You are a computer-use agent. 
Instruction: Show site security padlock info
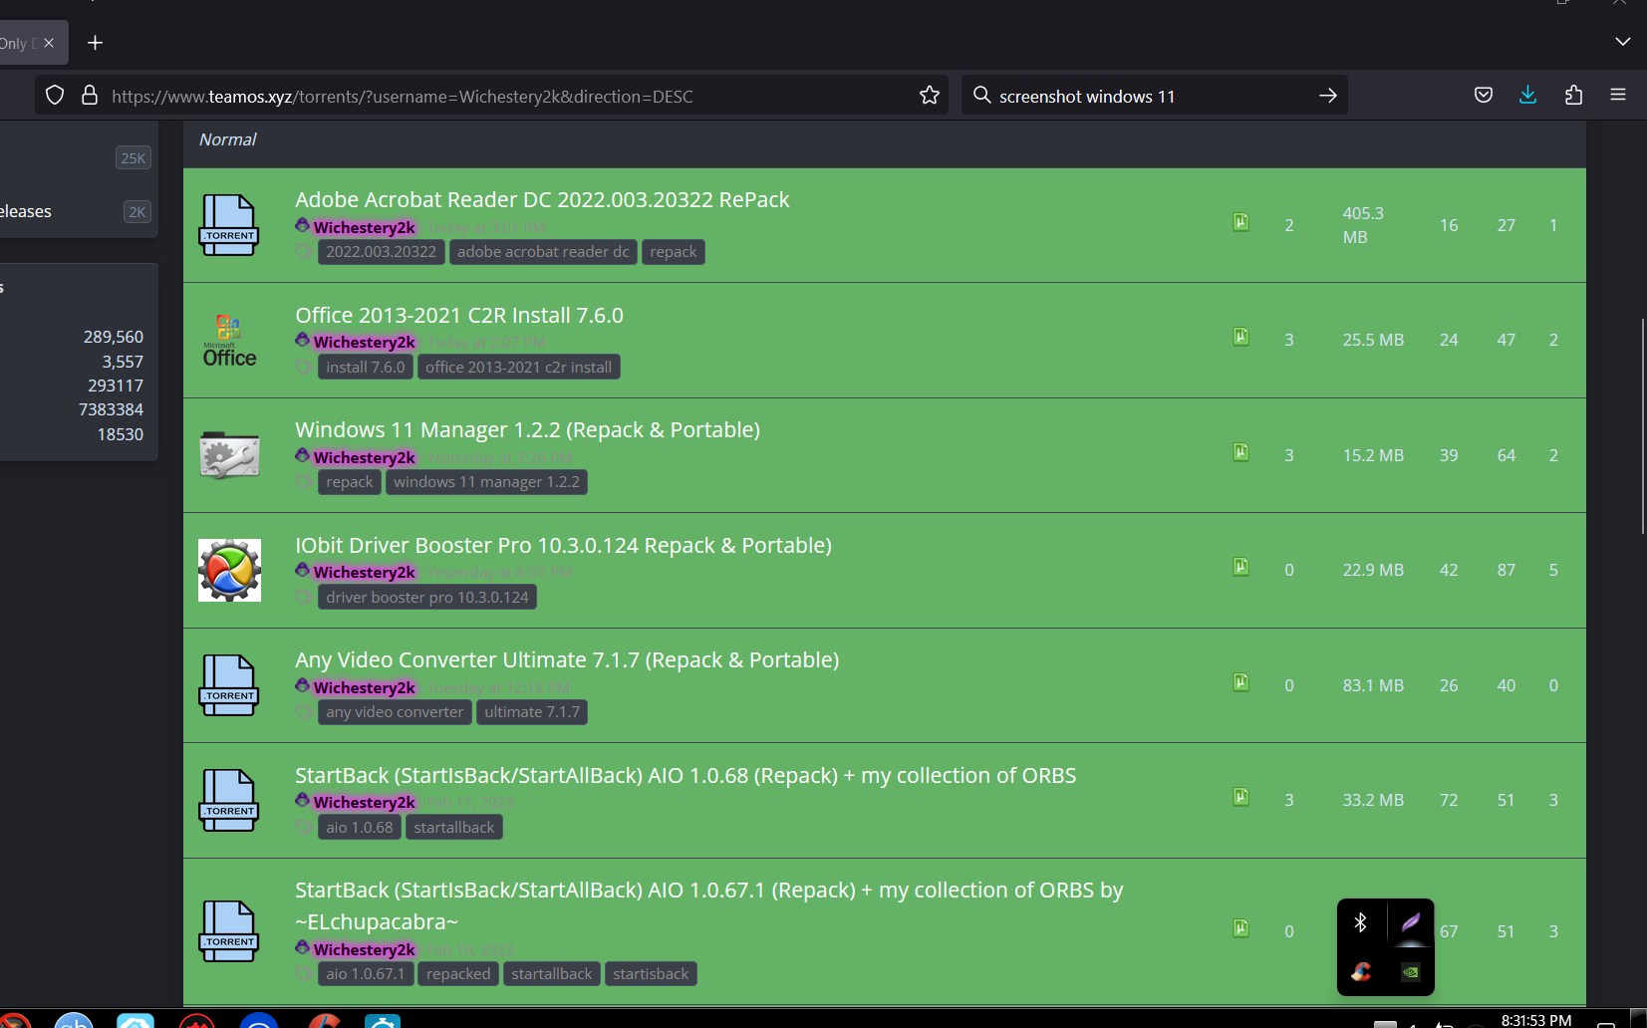pyautogui.click(x=90, y=96)
